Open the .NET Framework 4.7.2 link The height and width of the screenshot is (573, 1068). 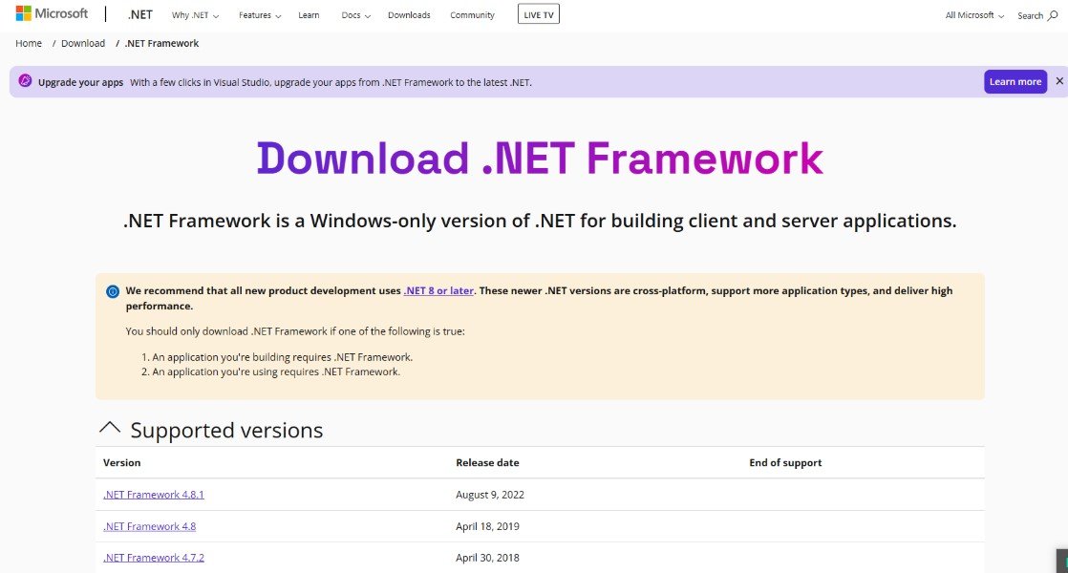coord(154,558)
